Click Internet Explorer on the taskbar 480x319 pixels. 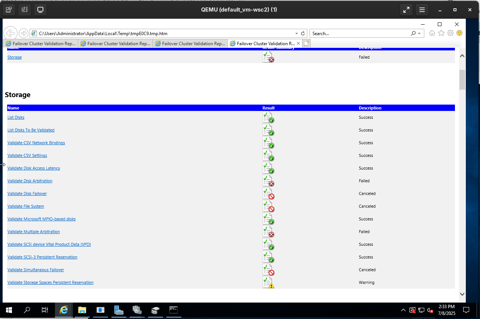point(64,310)
